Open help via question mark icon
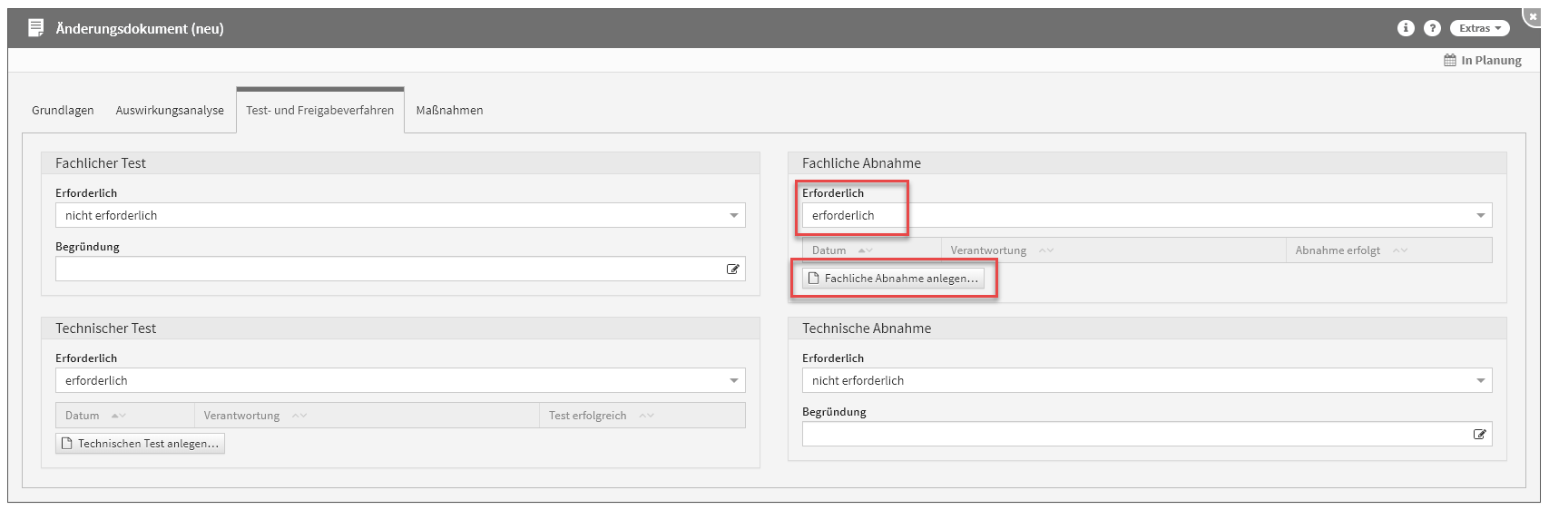This screenshot has width=1549, height=510. click(1432, 28)
